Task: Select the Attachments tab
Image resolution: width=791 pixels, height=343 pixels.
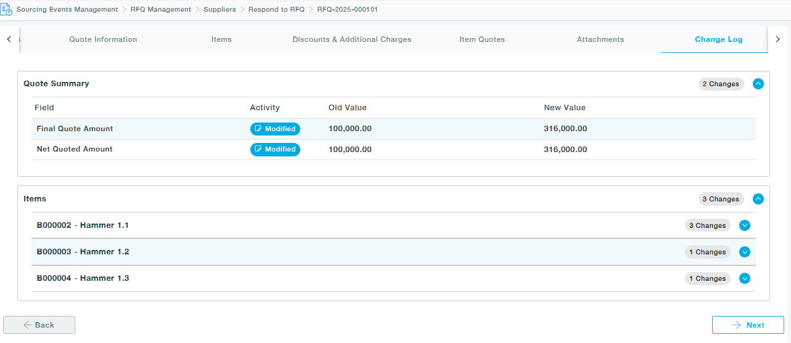Action: click(x=600, y=39)
